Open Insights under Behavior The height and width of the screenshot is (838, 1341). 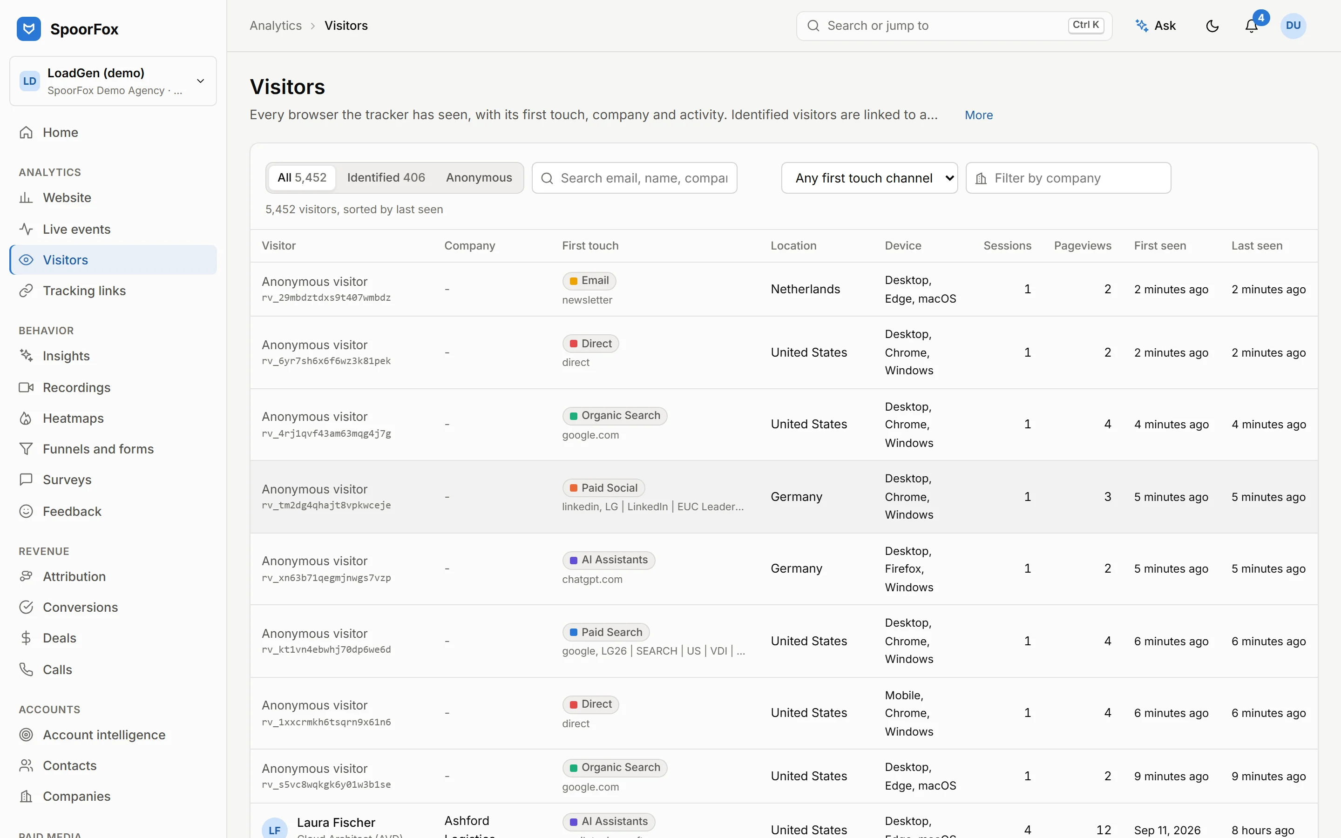click(x=113, y=356)
